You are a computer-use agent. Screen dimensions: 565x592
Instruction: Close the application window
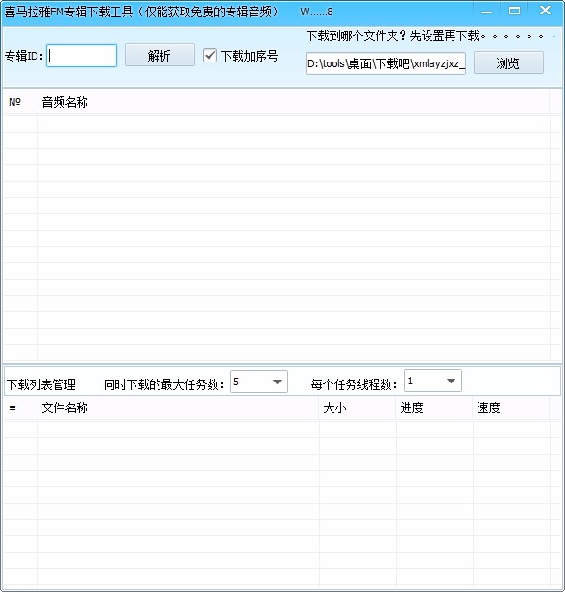[545, 11]
